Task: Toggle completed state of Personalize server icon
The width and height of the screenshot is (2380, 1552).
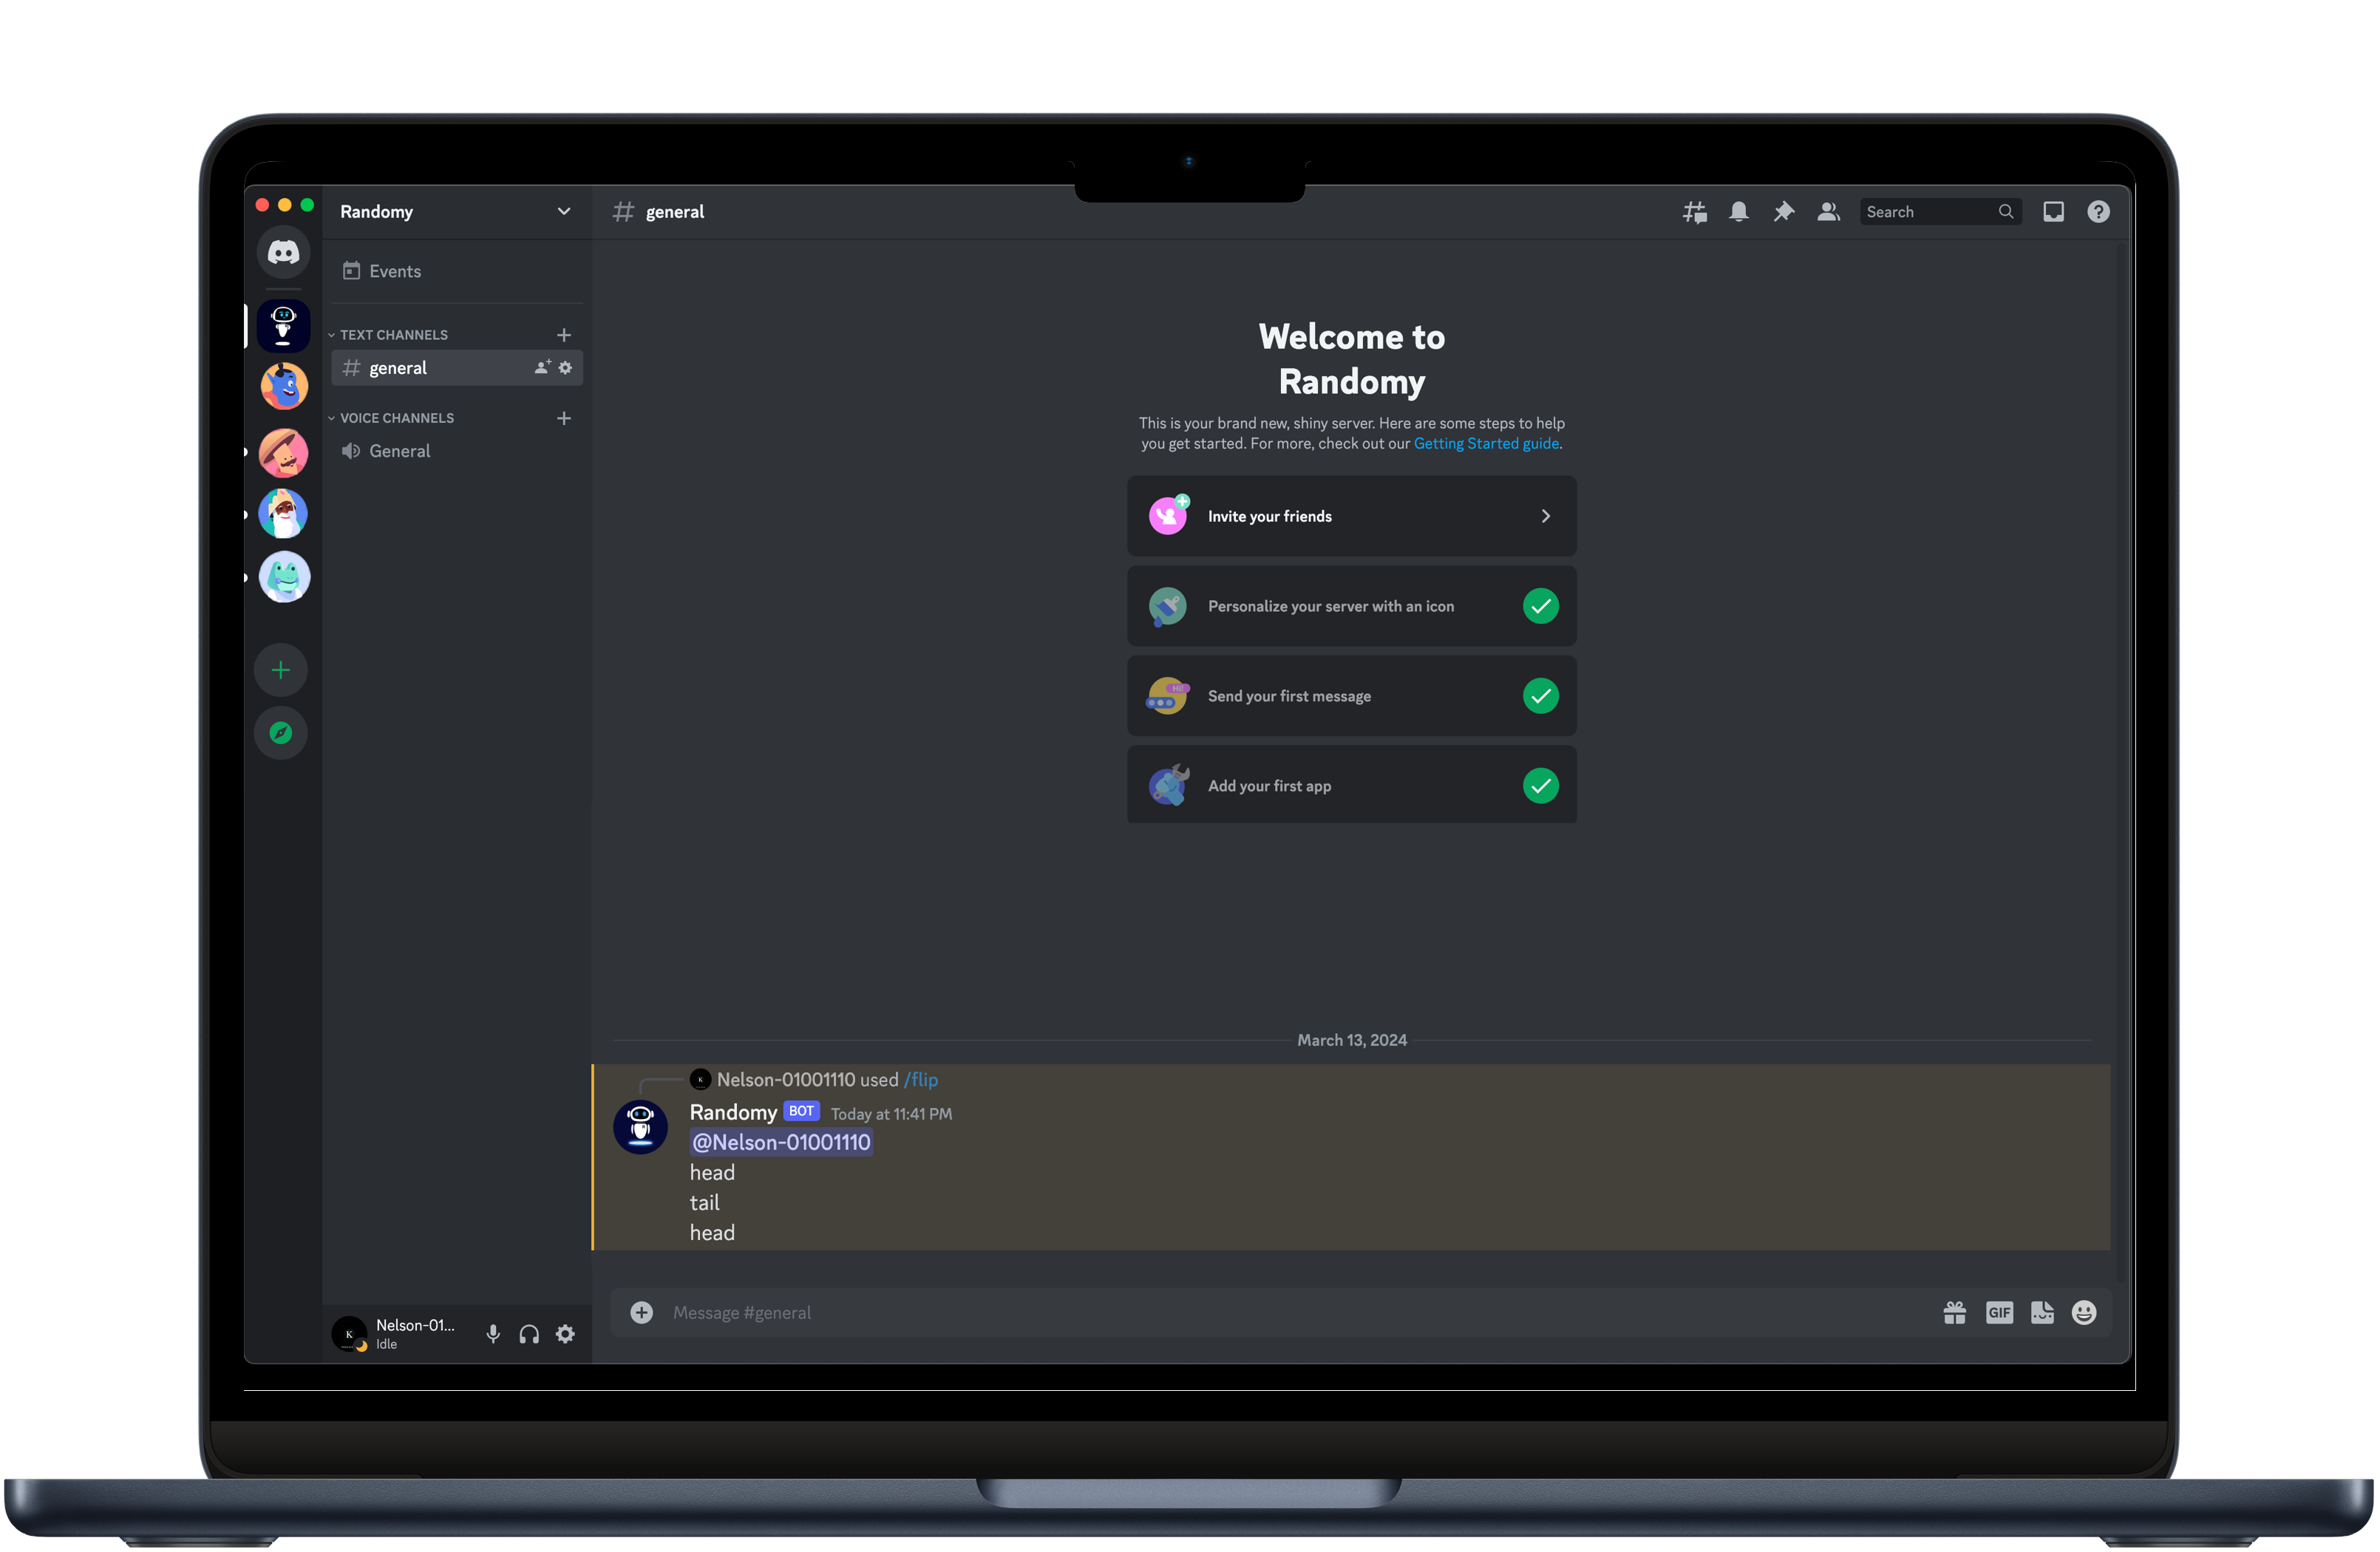Action: (1539, 605)
